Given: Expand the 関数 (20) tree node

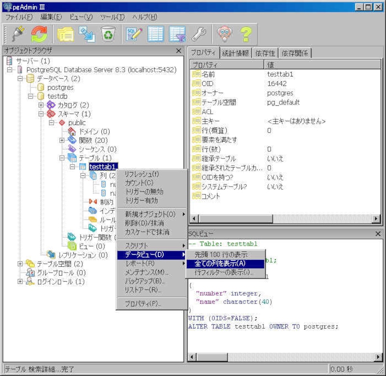Looking at the screenshot, I should coord(62,140).
